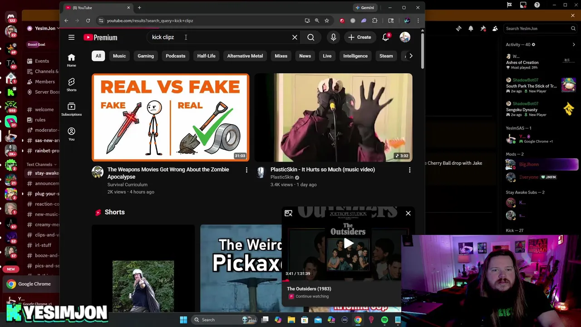Select the News filter chip
581x327 pixels.
pyautogui.click(x=305, y=56)
